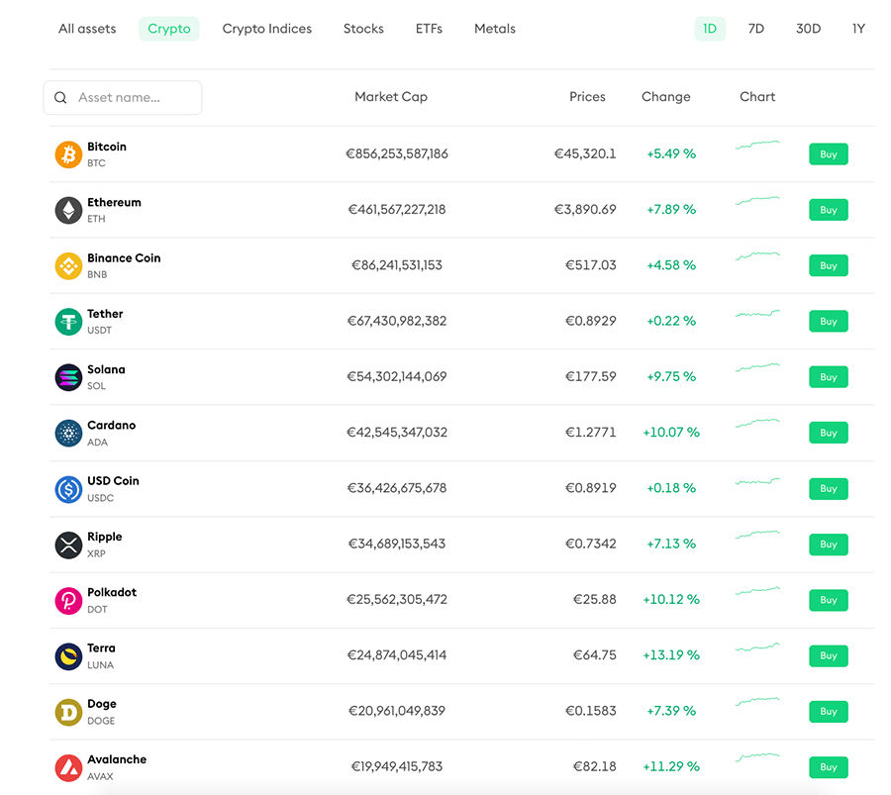Click the Terra LUNA logo icon

(x=68, y=656)
